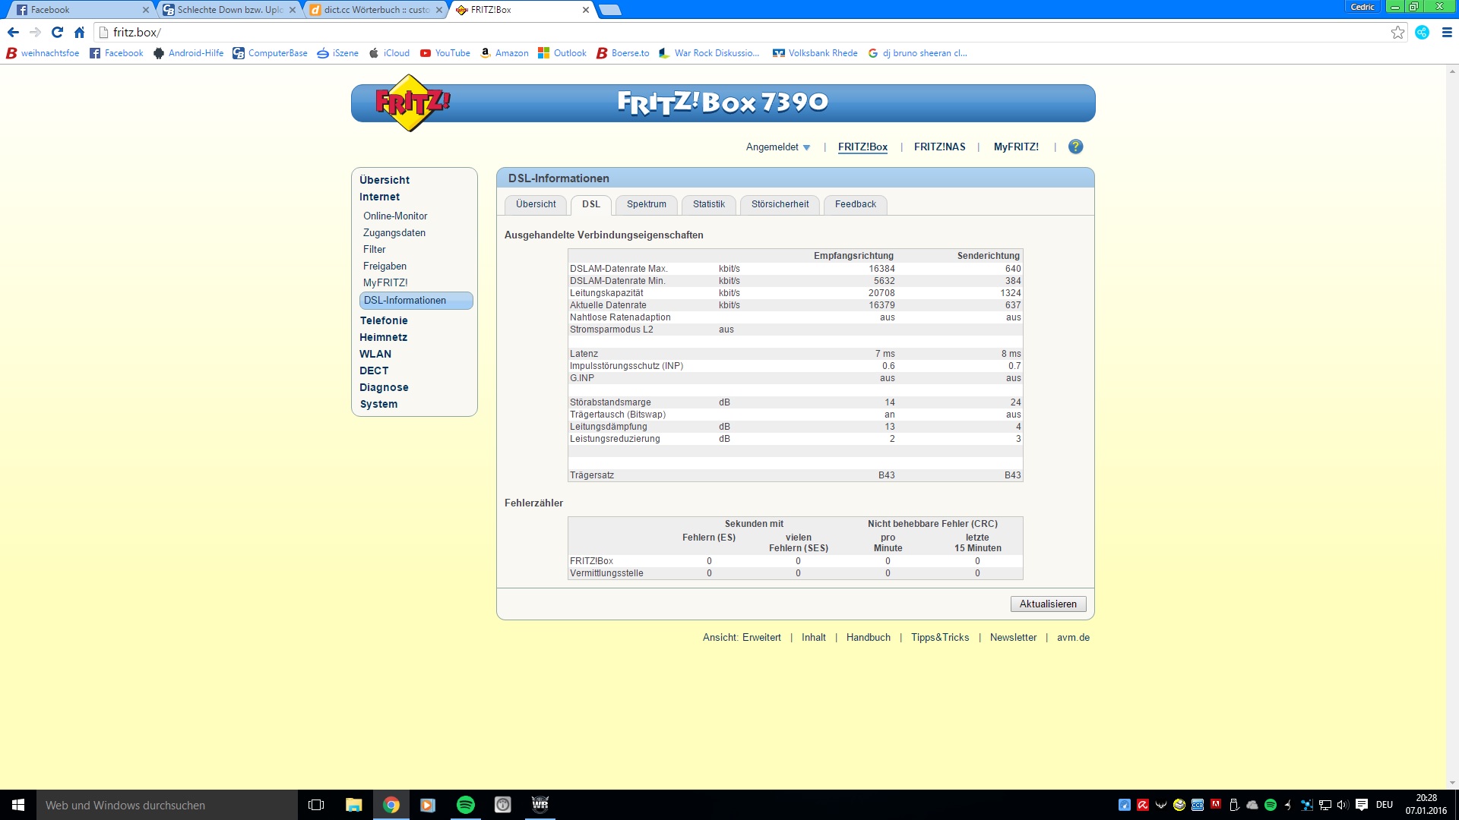
Task: Click the home icon in browser toolbar
Action: click(x=79, y=32)
